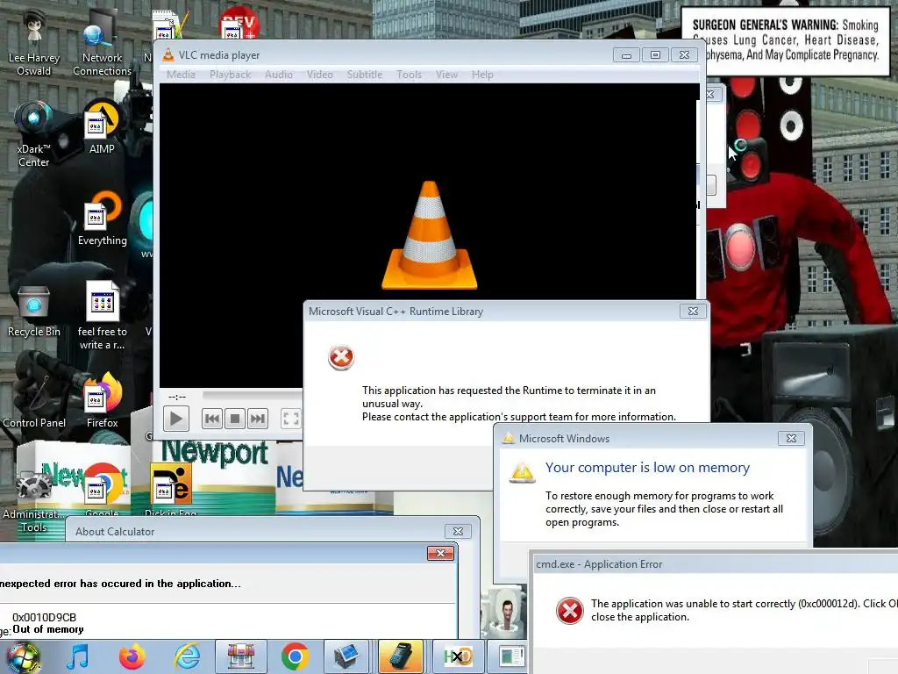
Task: Close the VLC media player window
Action: [x=684, y=55]
